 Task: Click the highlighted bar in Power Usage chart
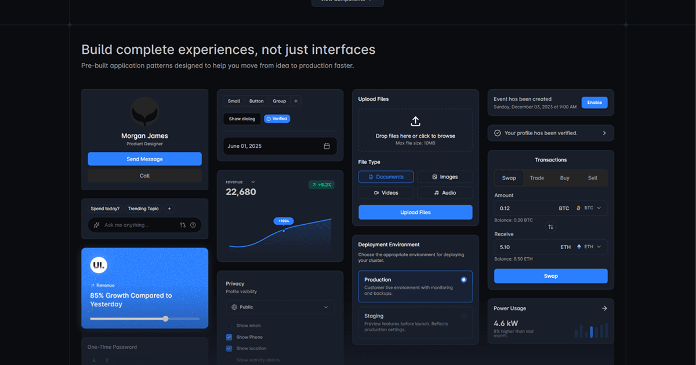pyautogui.click(x=592, y=331)
